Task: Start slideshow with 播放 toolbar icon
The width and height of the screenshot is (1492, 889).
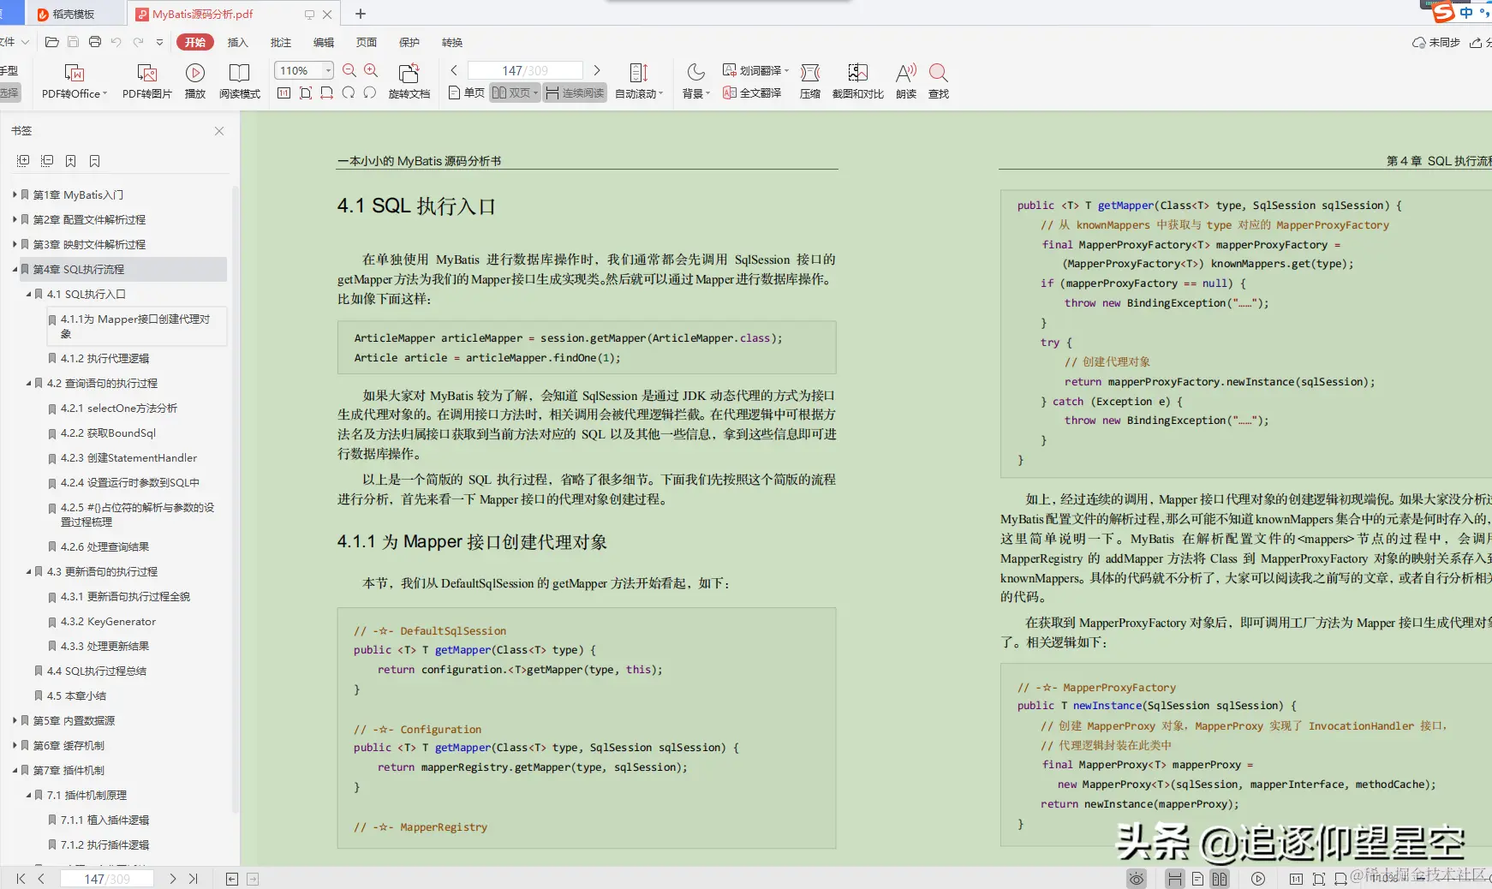Action: coord(195,81)
